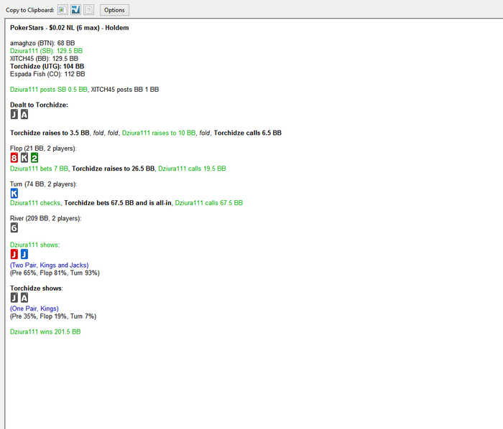Click 'Dziura111 (SB): 129.5 BB' line
503x429 pixels.
[46, 51]
